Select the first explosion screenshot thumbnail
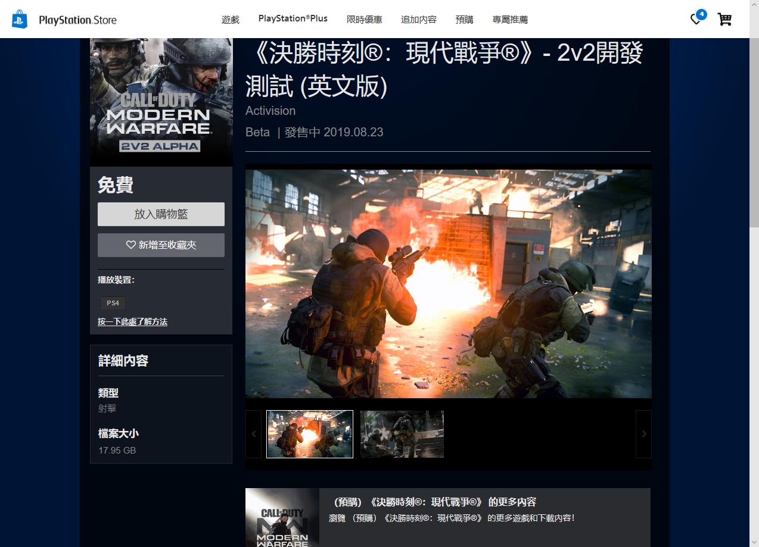 coord(310,434)
